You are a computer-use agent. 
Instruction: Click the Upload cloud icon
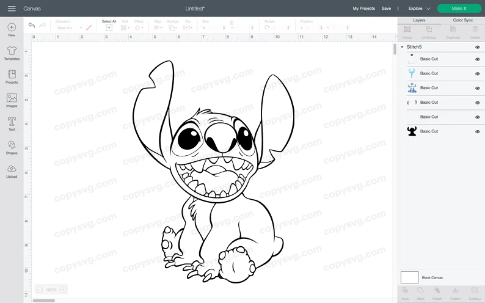click(12, 169)
